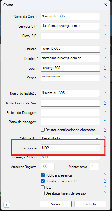Image resolution: width=112 pixels, height=211 pixels.
Task: Open help link for Desabilitar timers
Action: [x=105, y=193]
